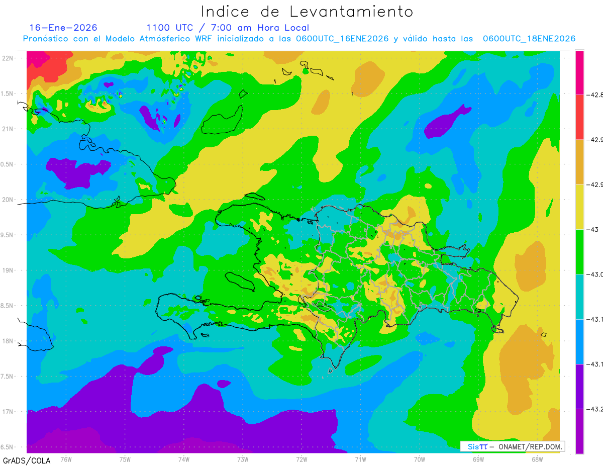Click the '-43' legend value
Viewport: 603px width, 466px height.
pyautogui.click(x=593, y=229)
